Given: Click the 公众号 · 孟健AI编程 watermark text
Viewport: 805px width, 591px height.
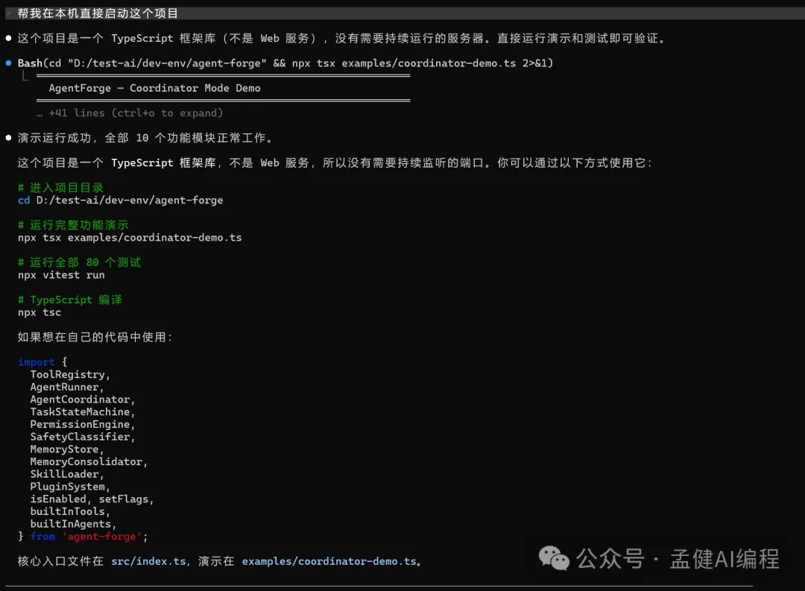Looking at the screenshot, I should pyautogui.click(x=678, y=558).
